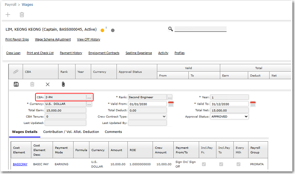The image size is (295, 174).
Task: Expand the Crew Contract Type dropdown
Action: (147, 117)
